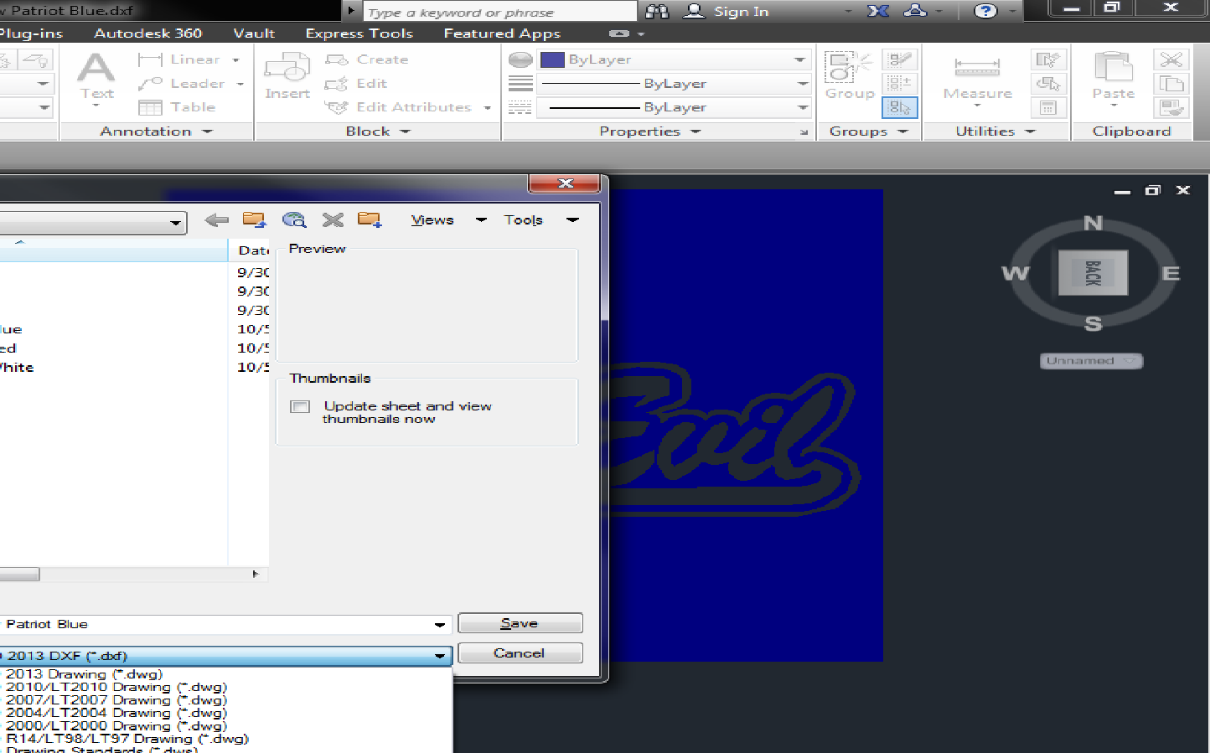The image size is (1210, 753).
Task: Open the Autodesk 360 ribbon tab
Action: (x=147, y=34)
